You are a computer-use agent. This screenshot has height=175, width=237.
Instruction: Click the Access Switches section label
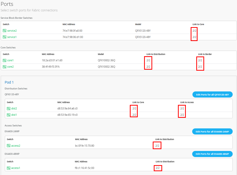tap(13, 126)
